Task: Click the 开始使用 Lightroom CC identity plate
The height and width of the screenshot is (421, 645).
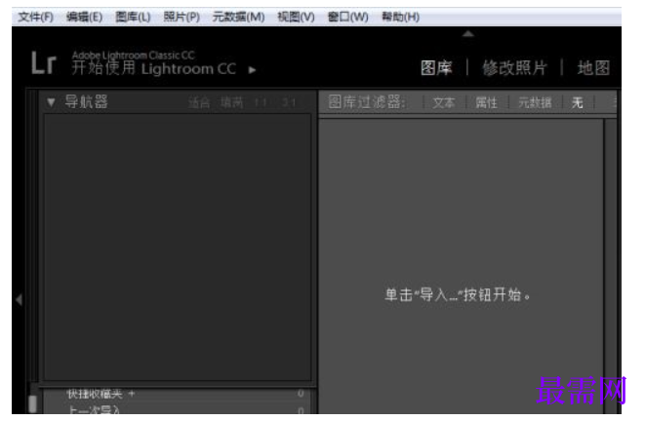Action: [154, 68]
